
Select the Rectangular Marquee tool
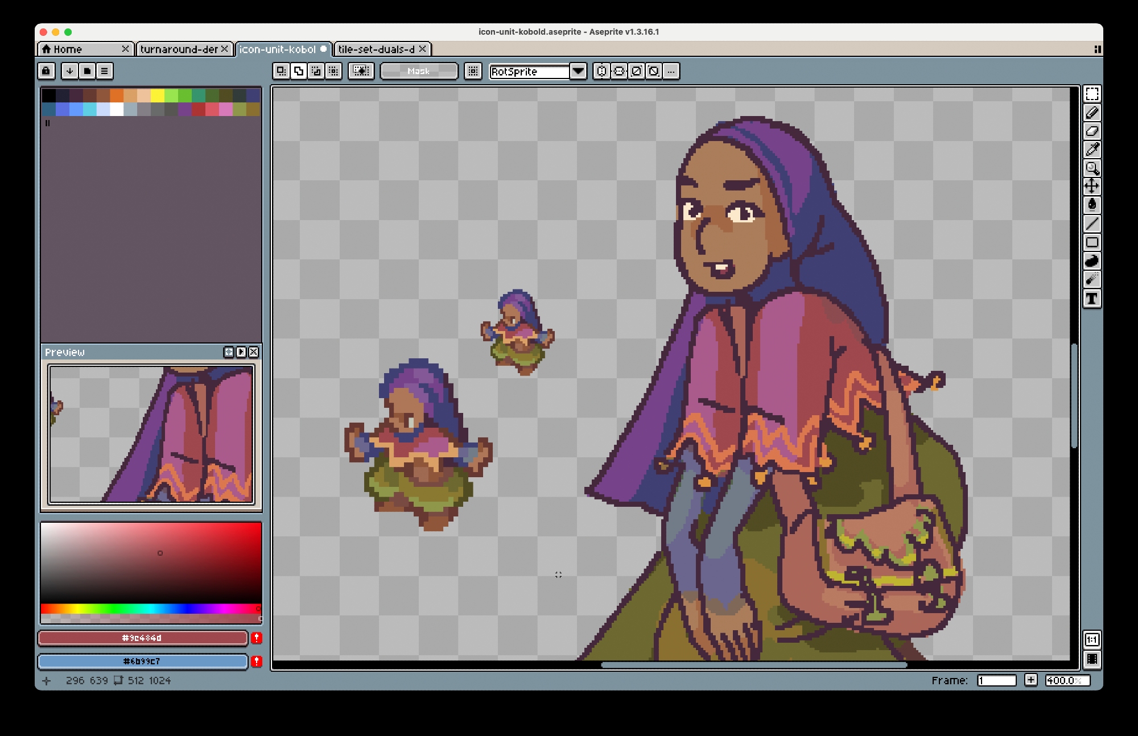point(1091,94)
